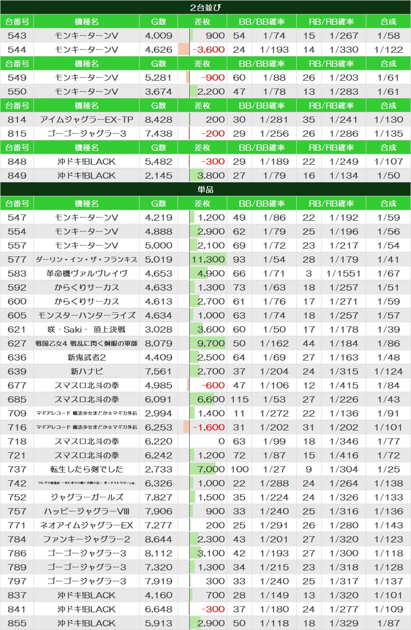The width and height of the screenshot is (411, 630).
Task: Click the 2,200 差枚 value for machine 550
Action: [211, 92]
